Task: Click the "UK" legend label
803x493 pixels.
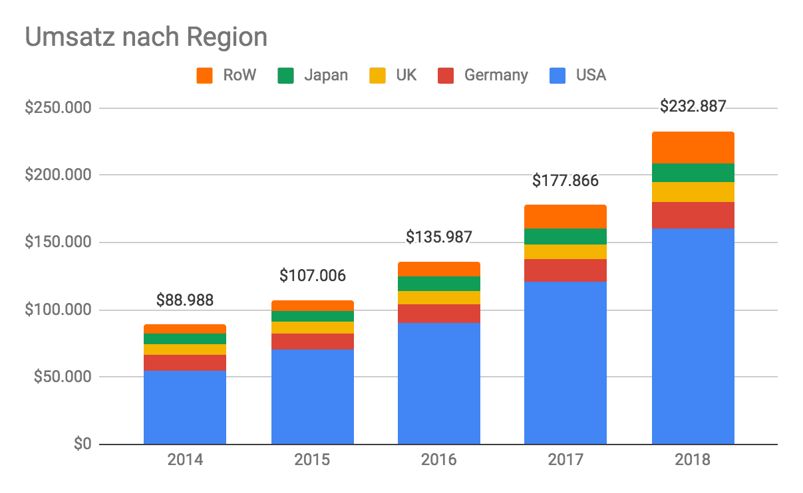Action: coord(406,76)
